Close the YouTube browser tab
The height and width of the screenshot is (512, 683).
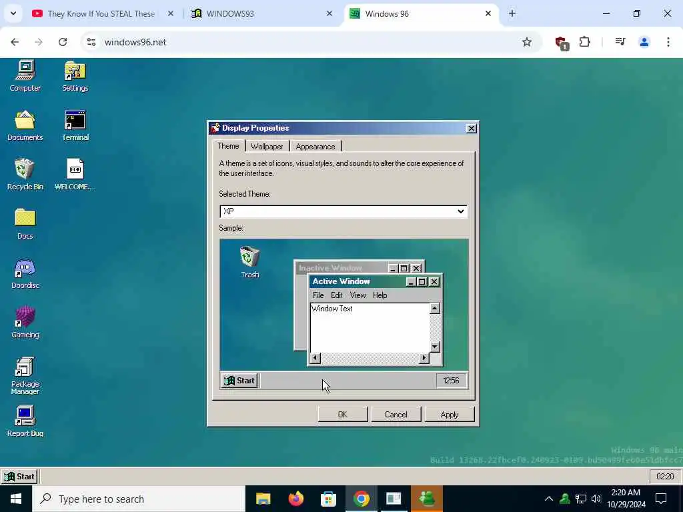171,13
